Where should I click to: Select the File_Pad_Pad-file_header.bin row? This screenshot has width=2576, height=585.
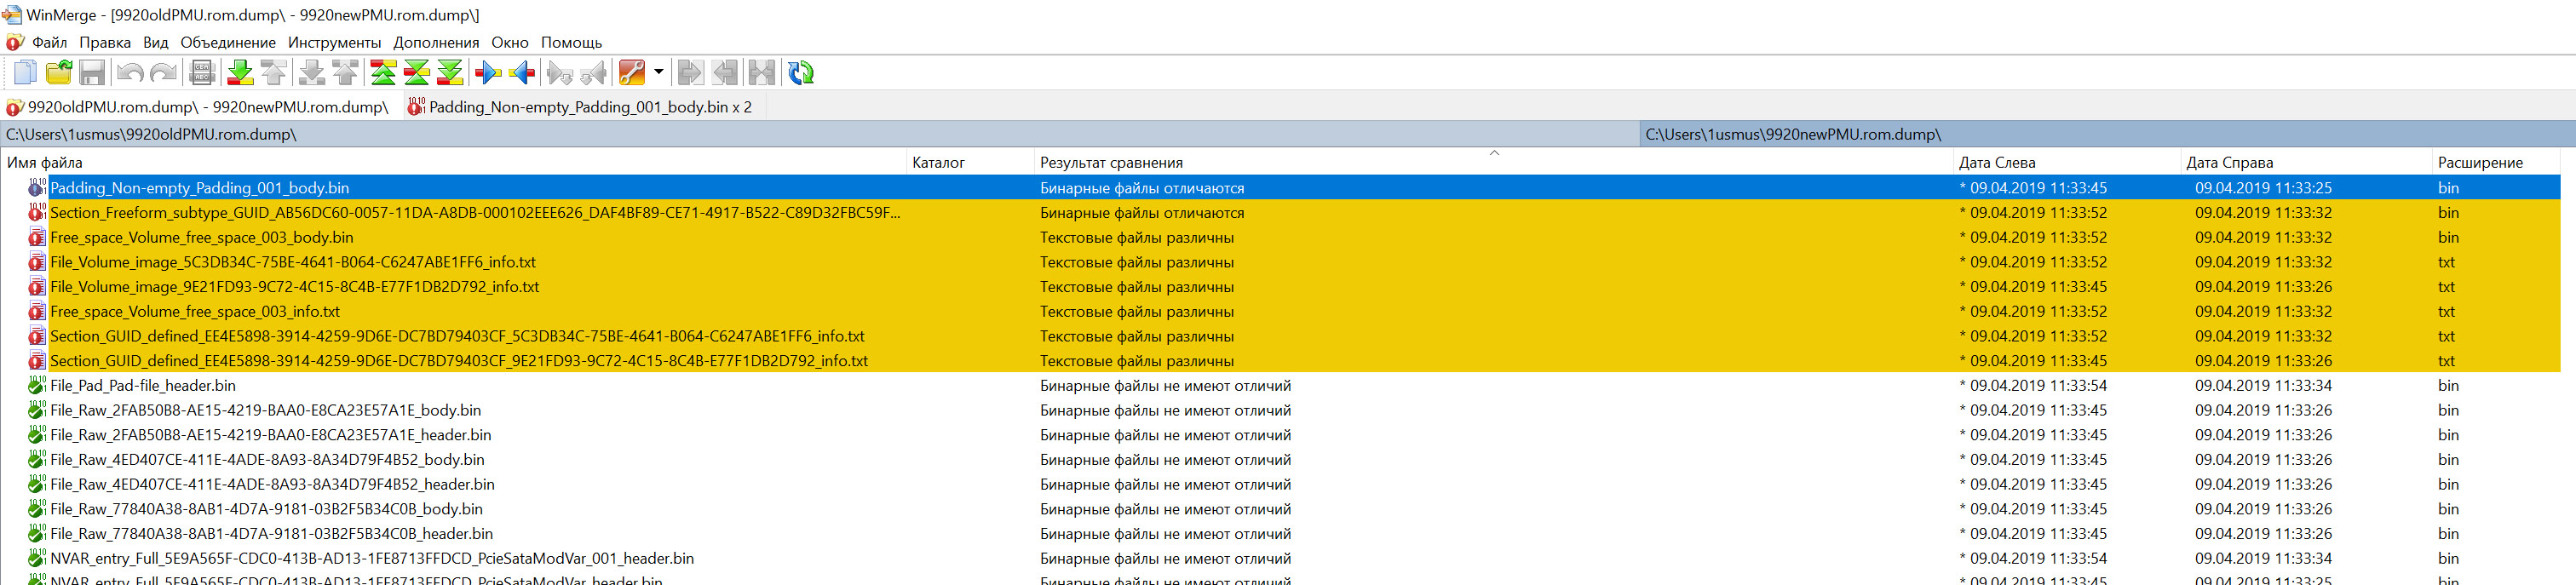143,385
